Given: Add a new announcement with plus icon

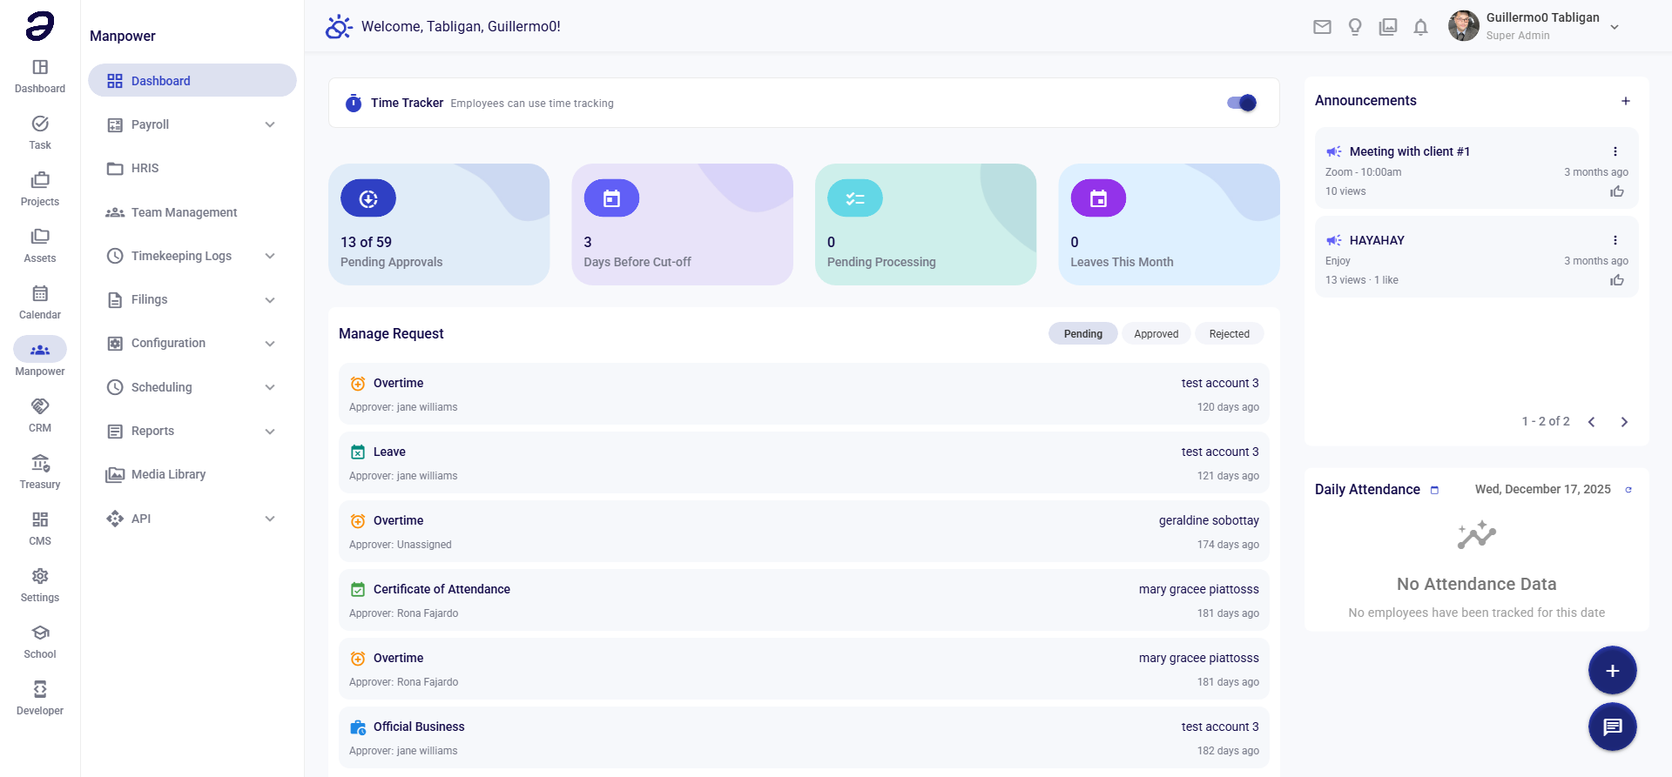Looking at the screenshot, I should pyautogui.click(x=1625, y=101).
